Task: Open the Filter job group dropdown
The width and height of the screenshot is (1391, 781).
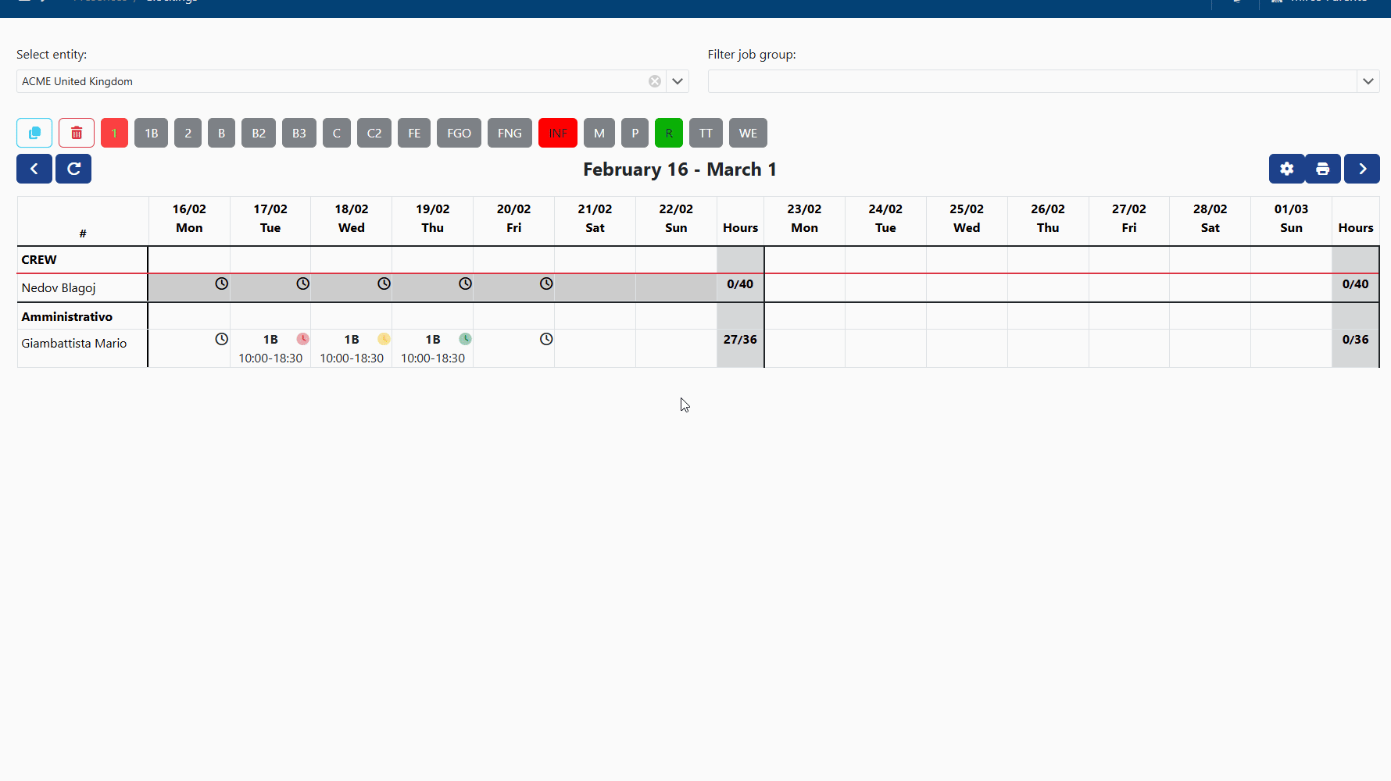Action: coord(1368,80)
